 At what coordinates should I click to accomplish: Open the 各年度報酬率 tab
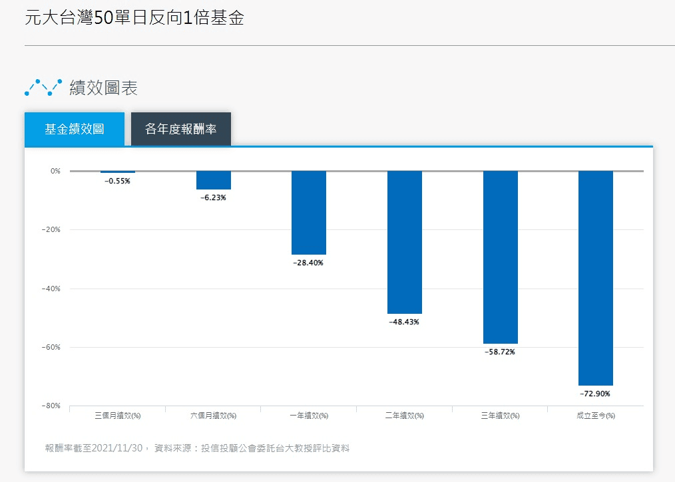(x=181, y=129)
